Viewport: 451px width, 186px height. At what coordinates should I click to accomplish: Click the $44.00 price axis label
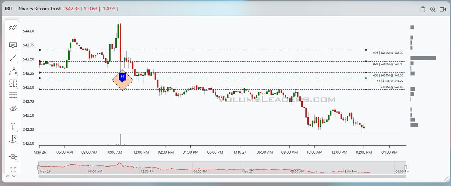click(29, 31)
